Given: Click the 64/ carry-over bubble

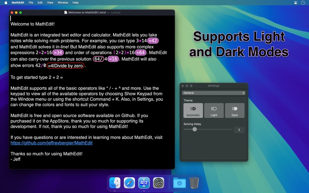Looking at the screenshot, I should [98, 59].
